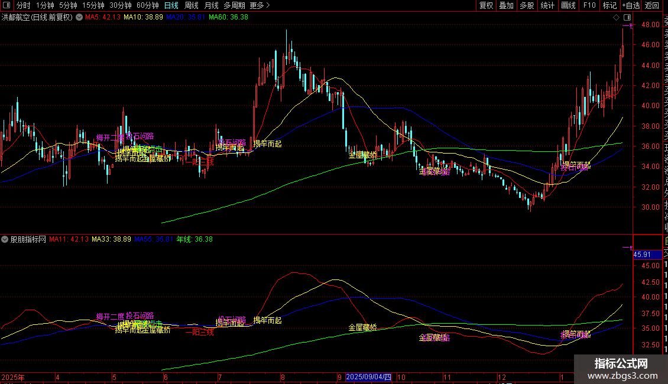Open F10 company information
This screenshot has height=384, width=668.
coord(589,5)
